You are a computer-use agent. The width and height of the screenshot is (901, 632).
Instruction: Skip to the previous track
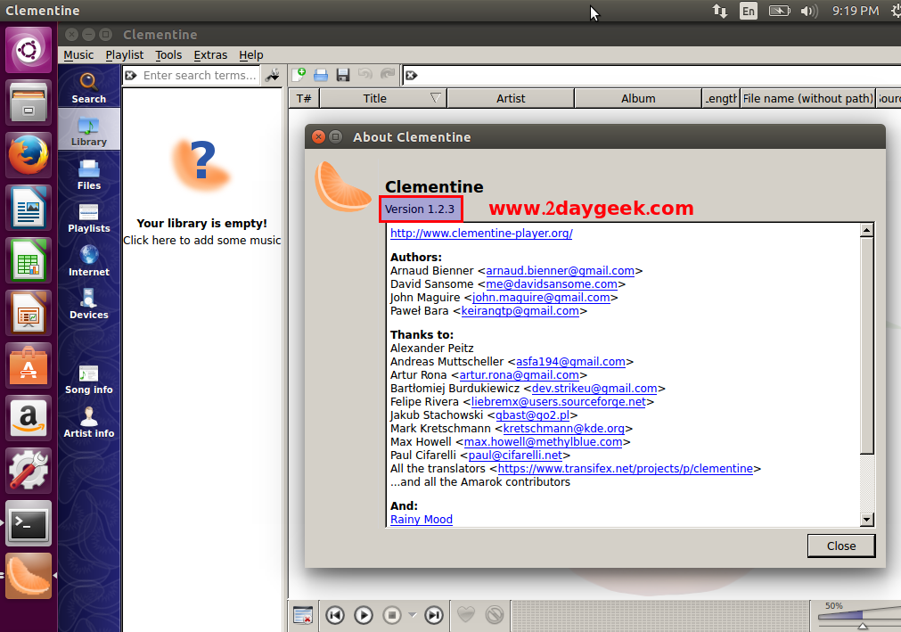pos(335,615)
